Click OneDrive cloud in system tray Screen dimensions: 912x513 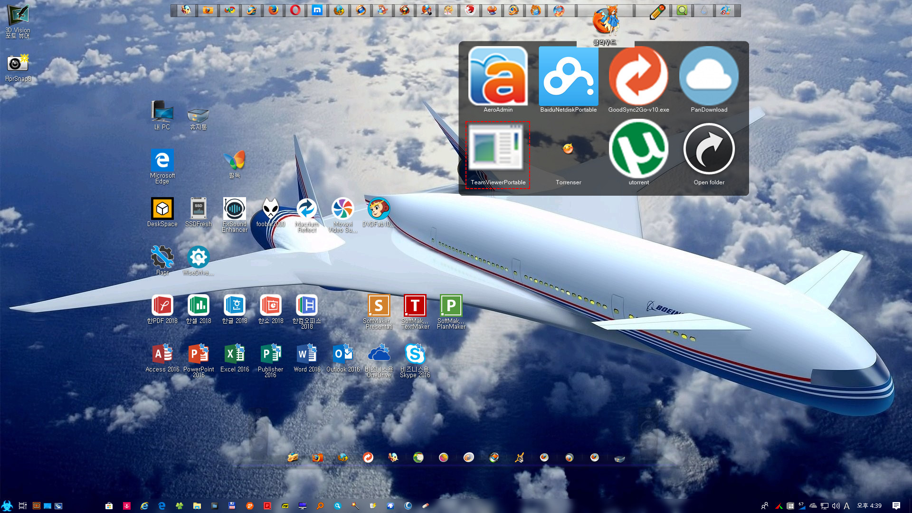click(x=813, y=506)
